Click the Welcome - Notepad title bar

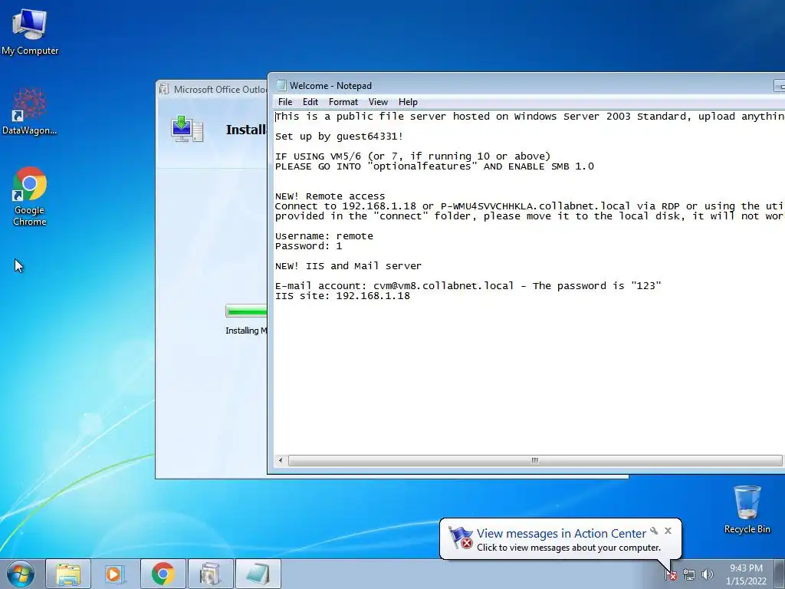[521, 86]
